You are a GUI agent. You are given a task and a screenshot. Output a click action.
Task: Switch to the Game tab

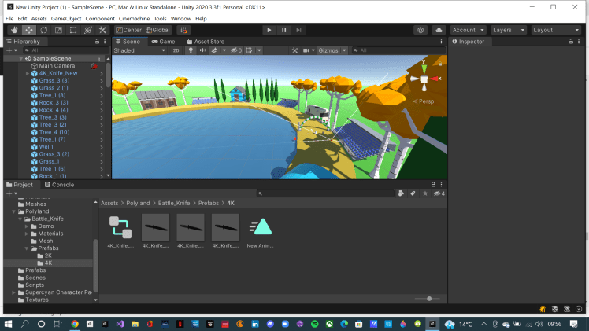tap(164, 41)
